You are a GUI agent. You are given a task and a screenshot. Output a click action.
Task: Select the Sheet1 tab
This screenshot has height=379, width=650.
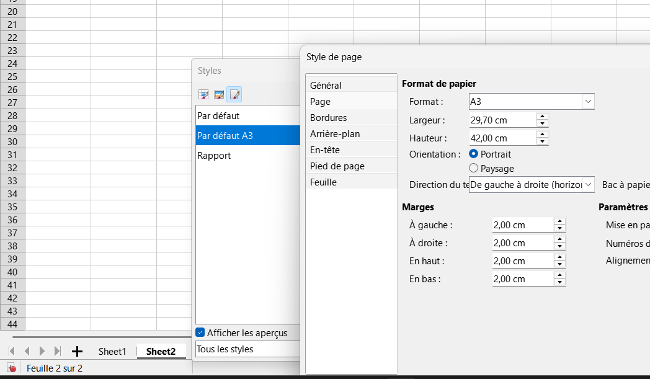pos(112,352)
